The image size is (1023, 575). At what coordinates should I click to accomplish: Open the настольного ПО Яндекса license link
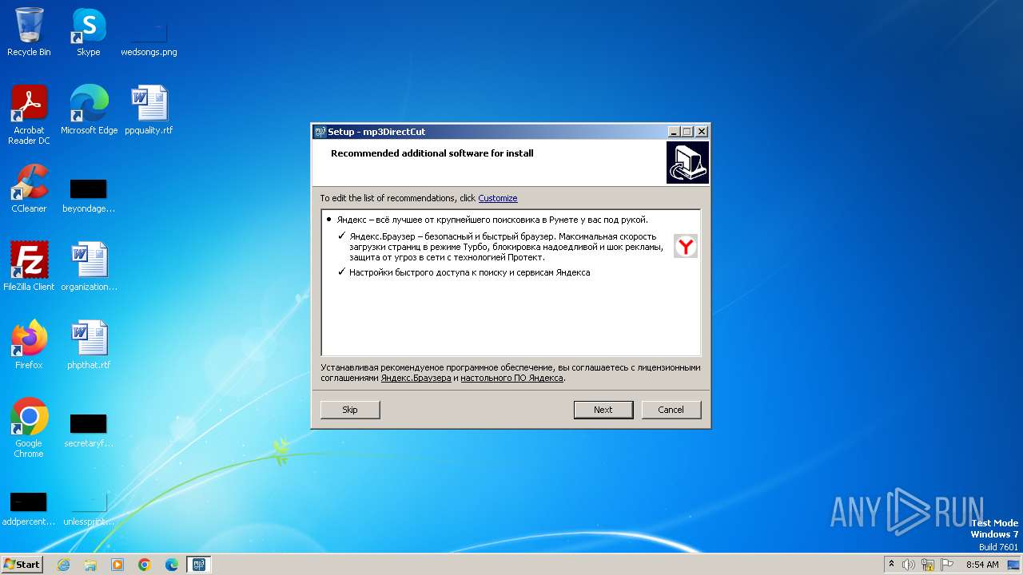[x=511, y=379]
